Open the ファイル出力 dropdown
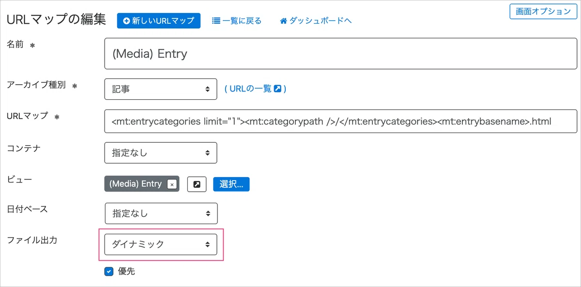581x287 pixels. [161, 244]
